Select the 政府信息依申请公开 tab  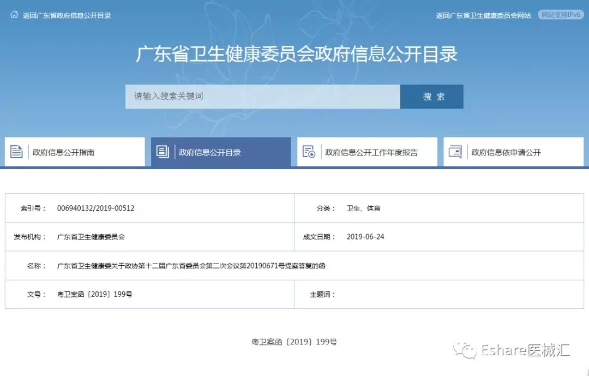[506, 153]
